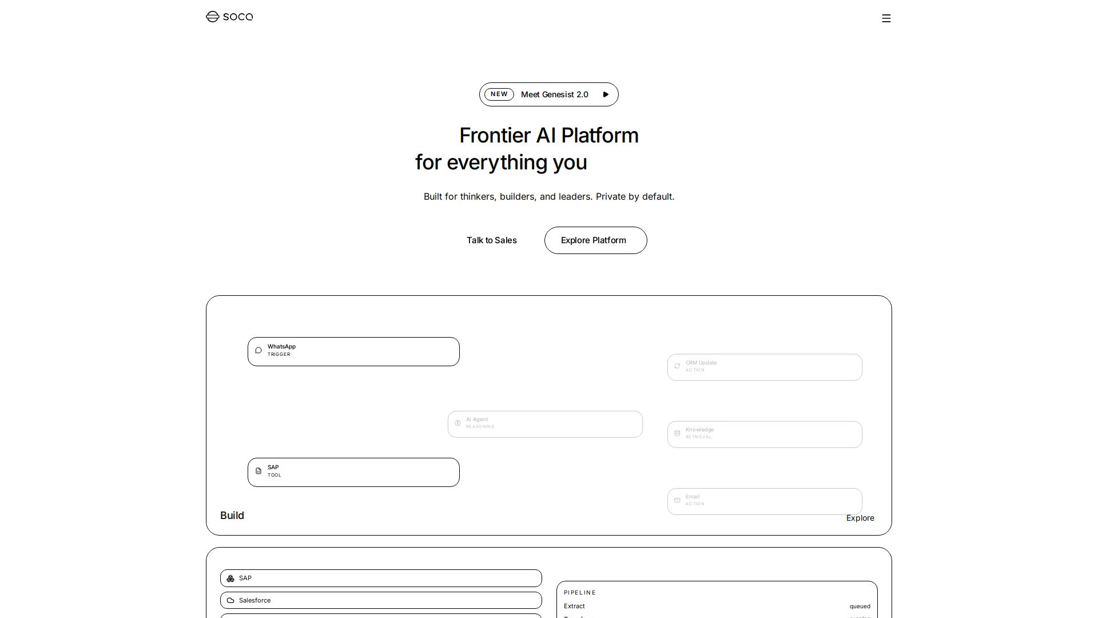Click the SAP integration row icon
Viewport: 1098px width, 618px height.
[x=230, y=579]
